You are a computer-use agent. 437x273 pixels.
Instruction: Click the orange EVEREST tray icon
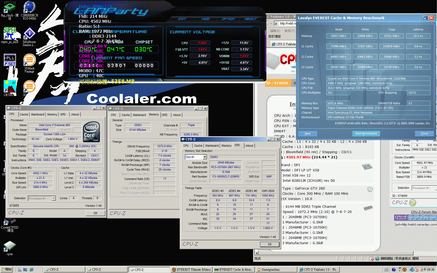[x=404, y=270]
